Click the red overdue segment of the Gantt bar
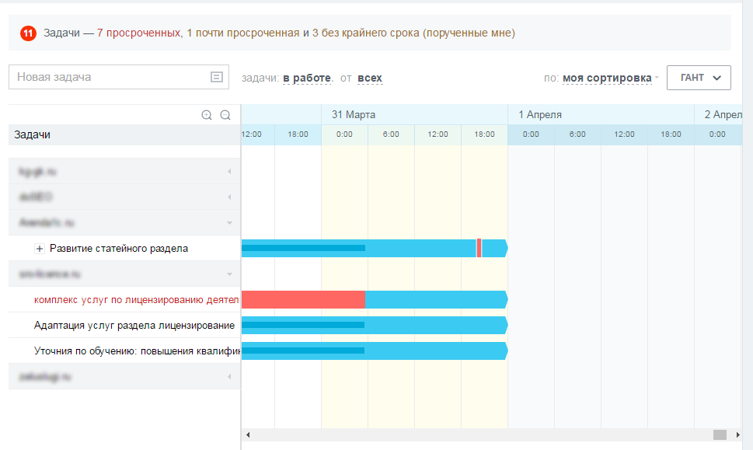Screen dimensions: 753x450 tap(303, 299)
